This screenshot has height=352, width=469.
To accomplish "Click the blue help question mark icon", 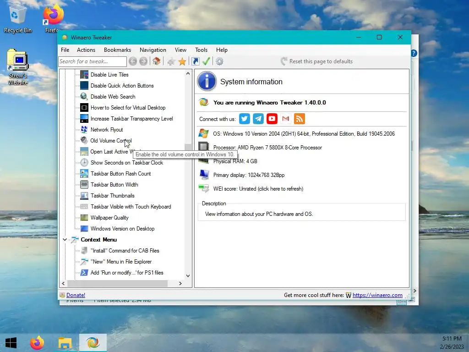I will coord(414,53).
